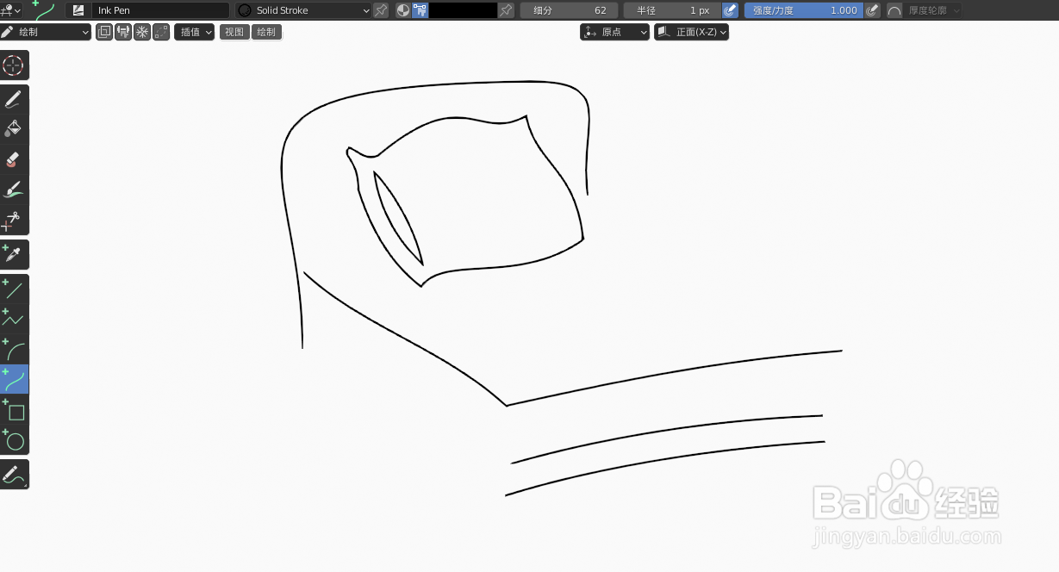
Task: Open the 原点 stroke placement dropdown
Action: 615,32
